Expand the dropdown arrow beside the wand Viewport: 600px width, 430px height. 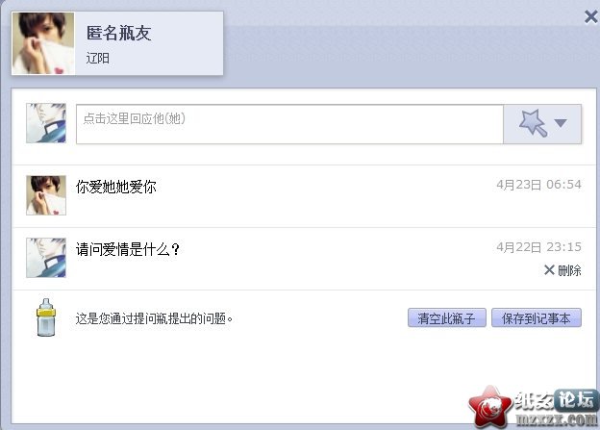(561, 123)
